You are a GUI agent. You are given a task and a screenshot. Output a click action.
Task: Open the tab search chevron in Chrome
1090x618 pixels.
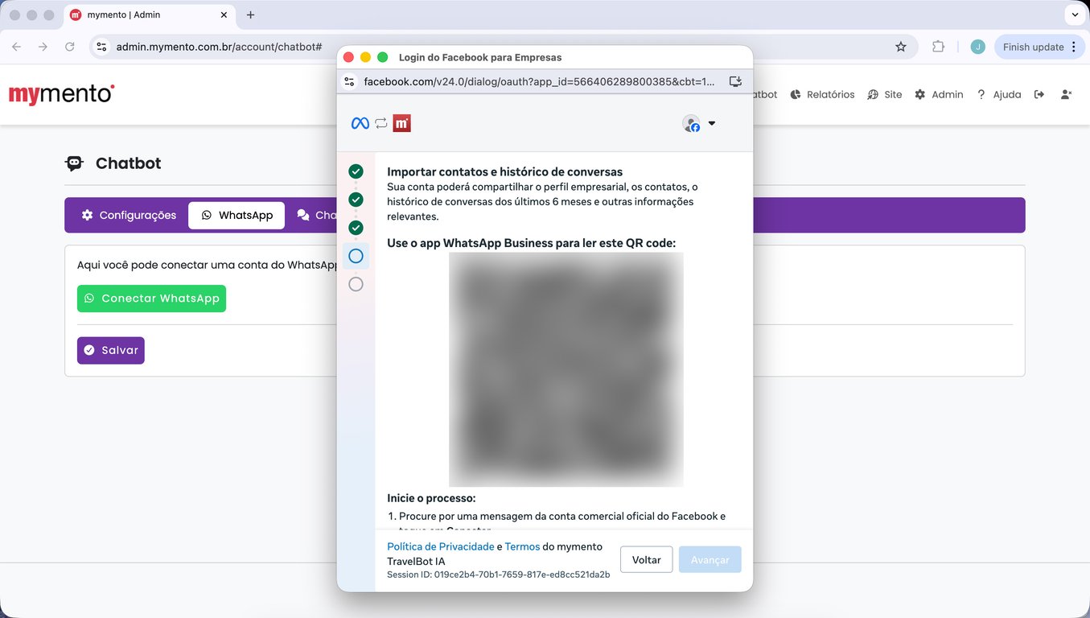[x=1075, y=14]
